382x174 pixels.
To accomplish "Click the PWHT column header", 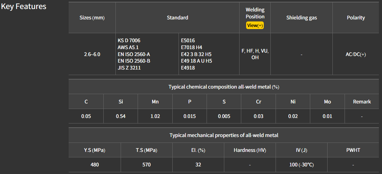I will (x=353, y=150).
